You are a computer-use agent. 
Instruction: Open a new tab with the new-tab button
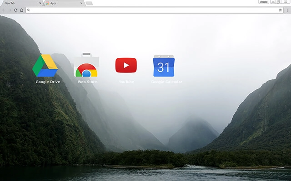pyautogui.click(x=89, y=3)
